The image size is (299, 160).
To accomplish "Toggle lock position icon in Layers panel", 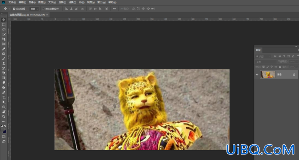I will click(x=272, y=67).
